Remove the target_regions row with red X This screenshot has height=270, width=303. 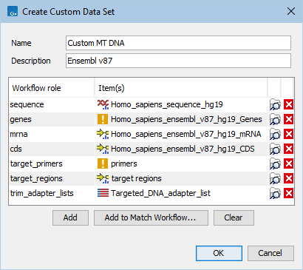(288, 178)
